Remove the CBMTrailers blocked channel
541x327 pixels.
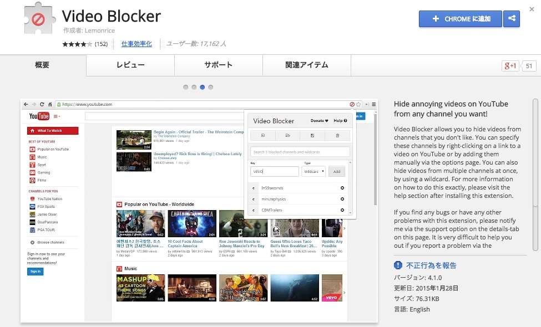click(x=342, y=210)
